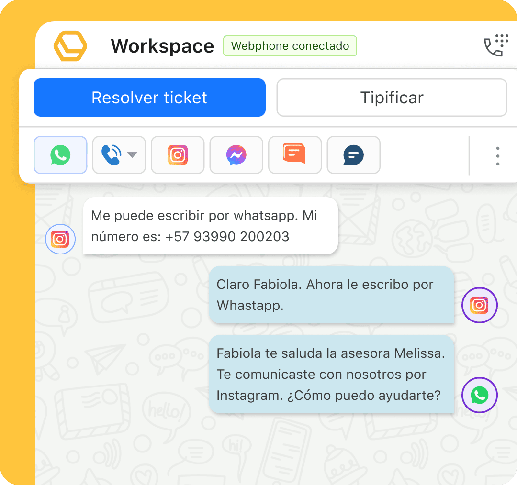The width and height of the screenshot is (517, 485).
Task: Switch to the Instagram channel icon
Action: [x=178, y=155]
